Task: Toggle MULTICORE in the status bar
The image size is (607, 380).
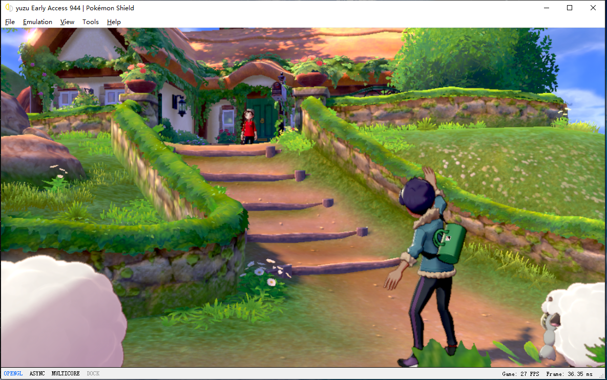Action: (66, 374)
